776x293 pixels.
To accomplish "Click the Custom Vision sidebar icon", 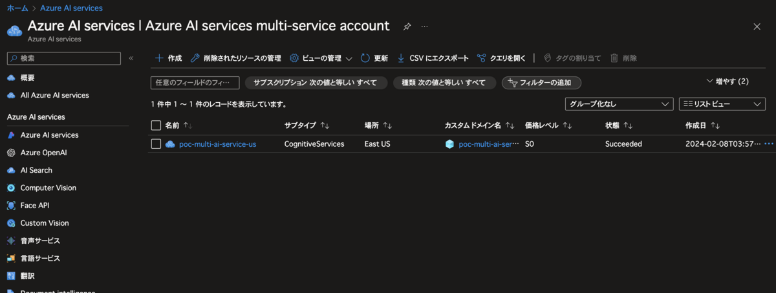I will coord(11,222).
